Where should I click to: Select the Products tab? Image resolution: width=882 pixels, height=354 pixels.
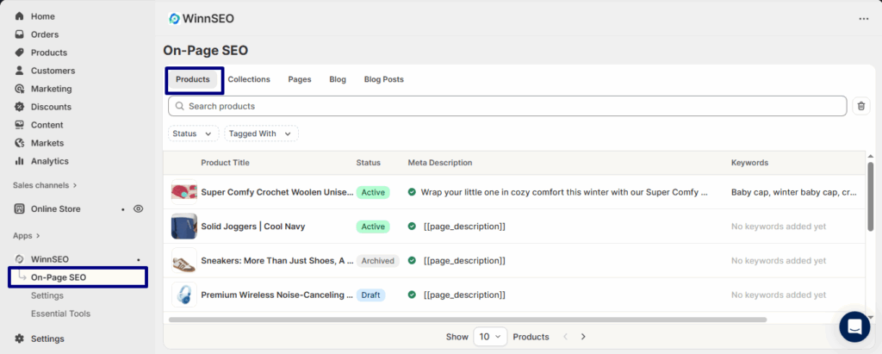(192, 79)
